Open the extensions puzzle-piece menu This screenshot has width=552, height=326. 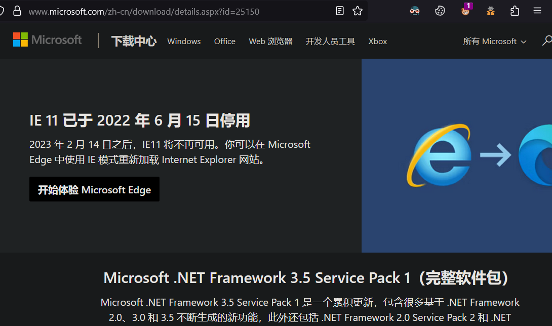pyautogui.click(x=515, y=11)
